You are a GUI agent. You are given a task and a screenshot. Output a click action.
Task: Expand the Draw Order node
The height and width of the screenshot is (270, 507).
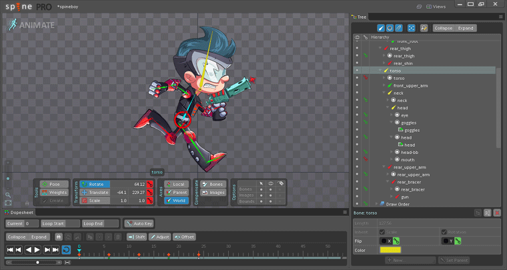tap(376, 204)
